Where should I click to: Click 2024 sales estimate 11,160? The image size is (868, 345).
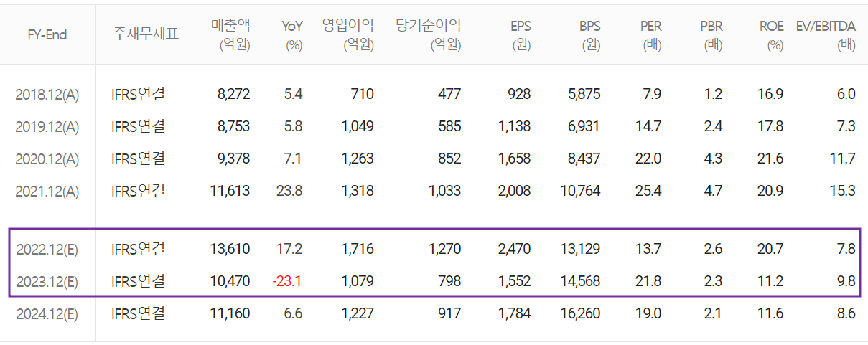(x=230, y=313)
